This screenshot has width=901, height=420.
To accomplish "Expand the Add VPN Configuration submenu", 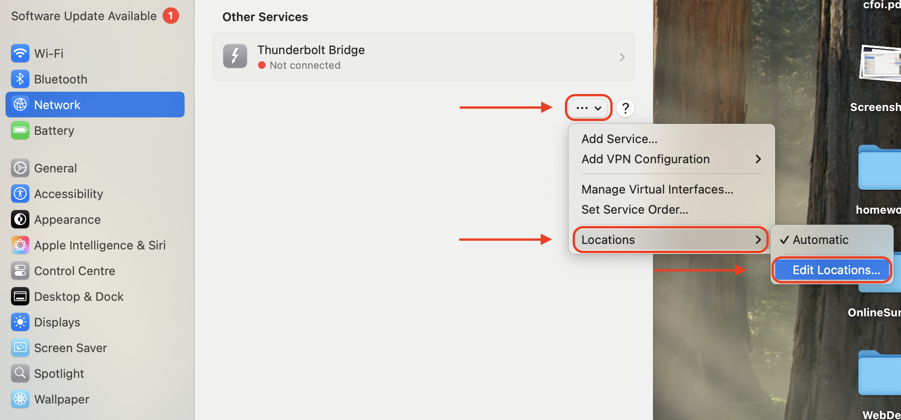I will pyautogui.click(x=645, y=159).
